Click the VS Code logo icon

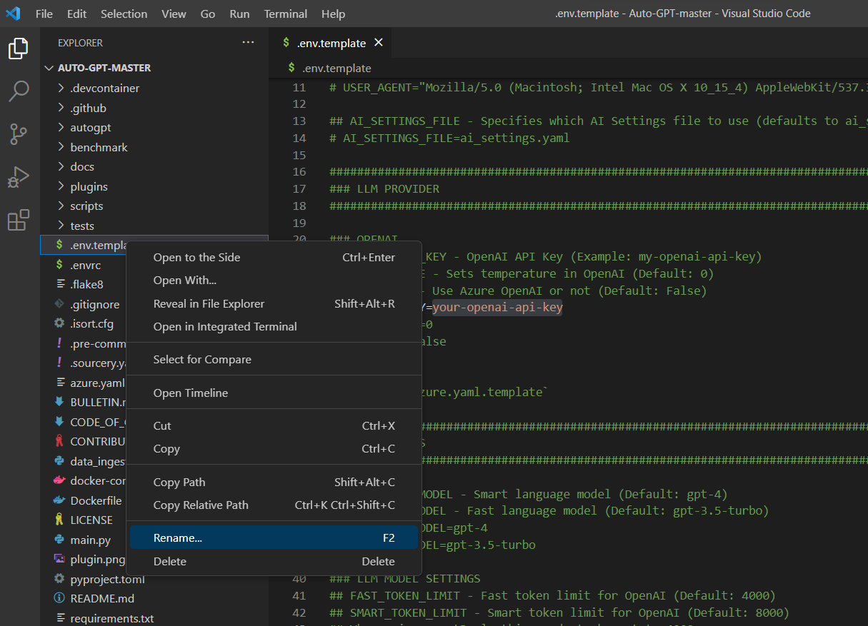pos(13,14)
